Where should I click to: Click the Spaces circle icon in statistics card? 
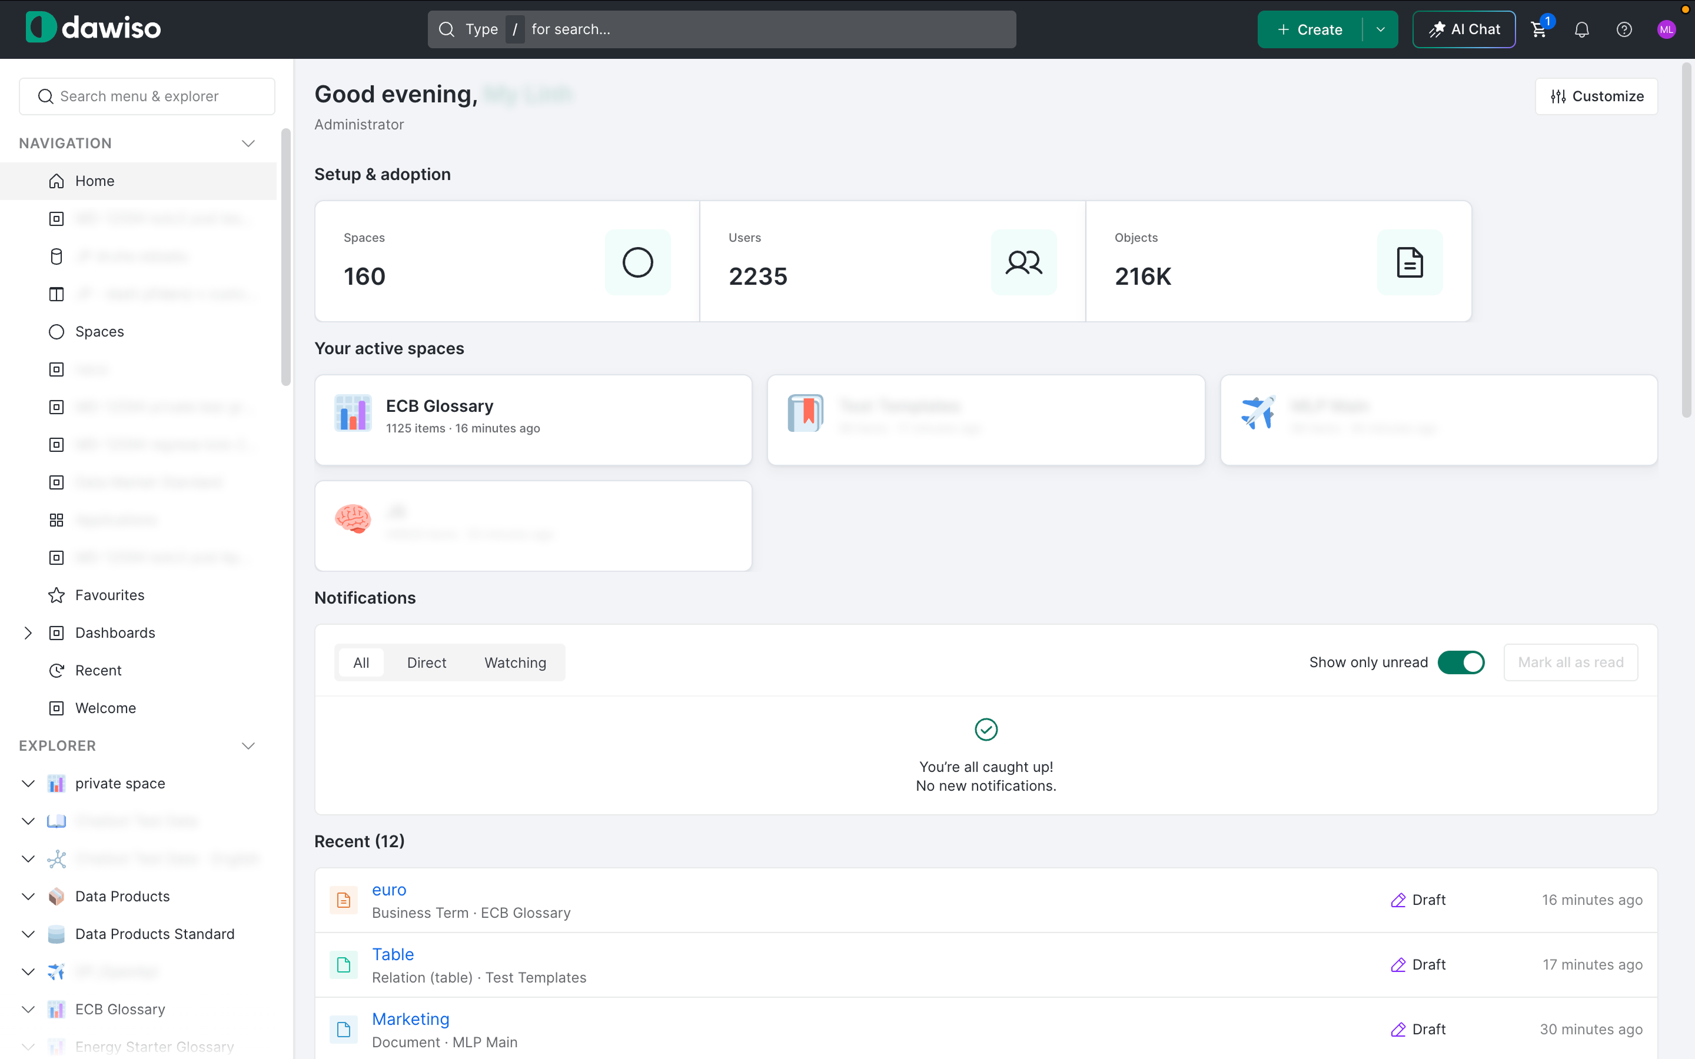[637, 262]
